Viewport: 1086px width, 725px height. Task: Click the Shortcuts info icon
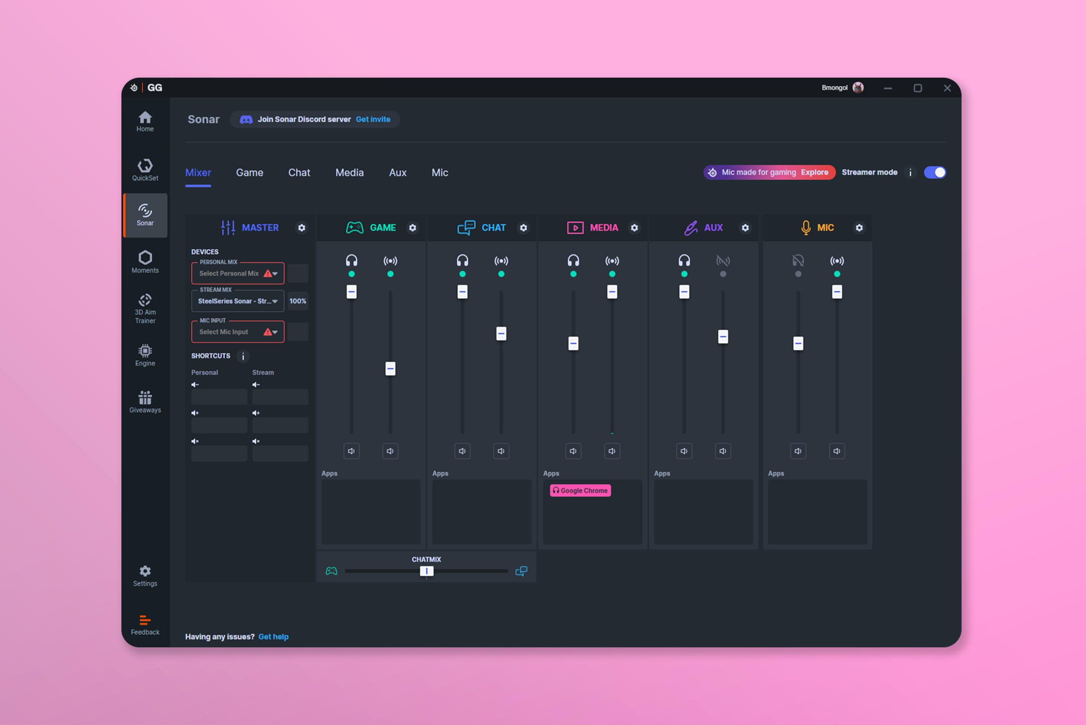point(243,356)
